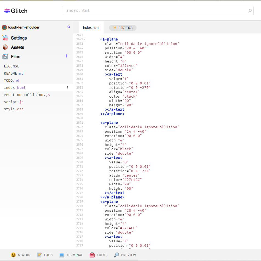Open Assets section

pos(18,47)
